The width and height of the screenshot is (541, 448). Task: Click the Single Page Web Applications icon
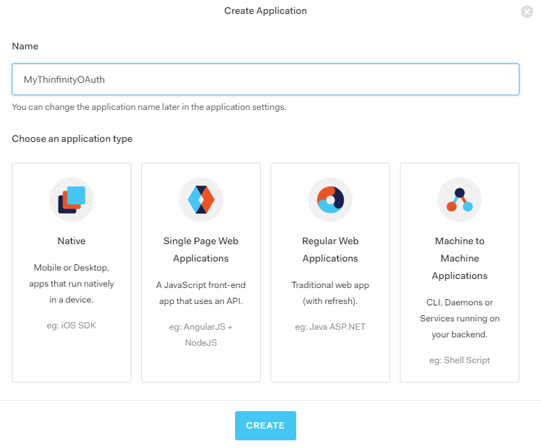201,200
